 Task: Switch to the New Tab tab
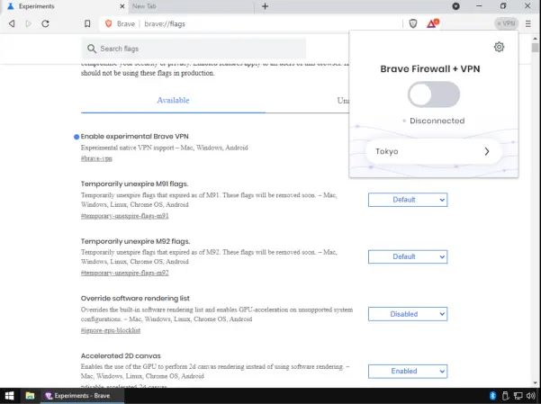192,6
